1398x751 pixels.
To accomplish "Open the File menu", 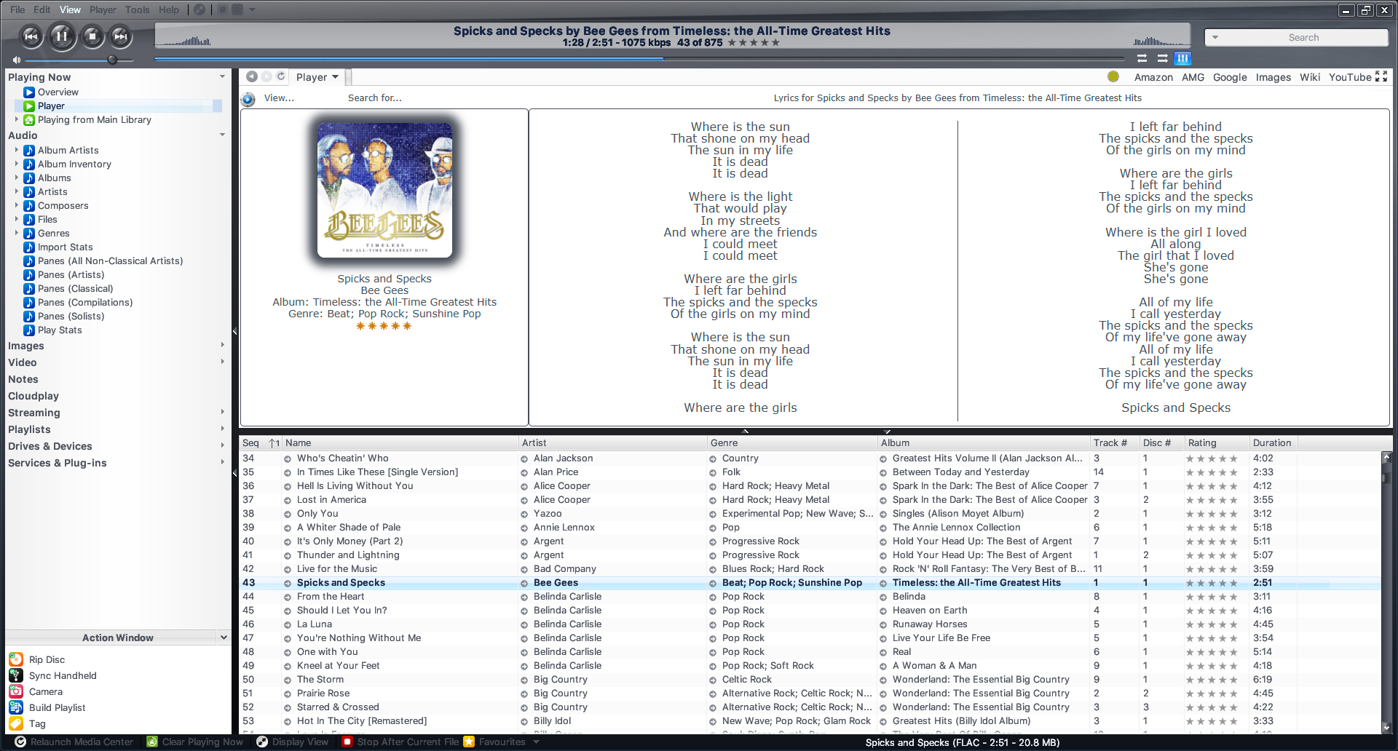I will 17,9.
